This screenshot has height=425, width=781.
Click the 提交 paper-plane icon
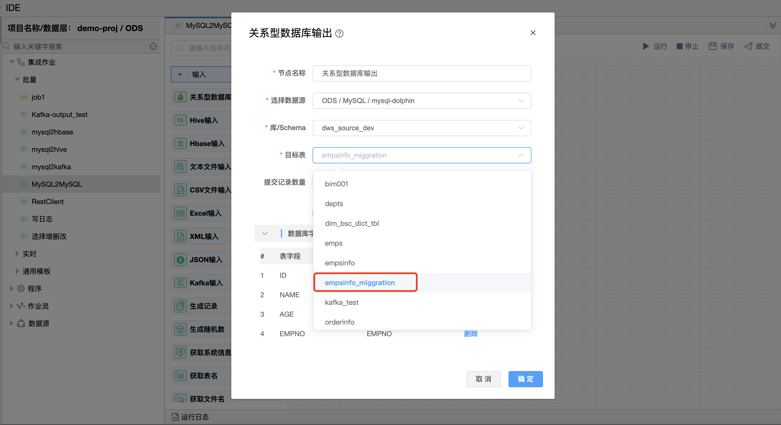click(748, 46)
